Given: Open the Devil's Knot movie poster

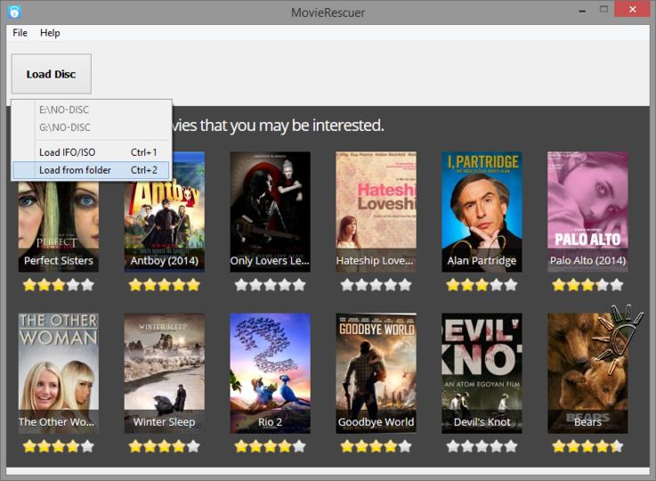Looking at the screenshot, I should click(482, 373).
